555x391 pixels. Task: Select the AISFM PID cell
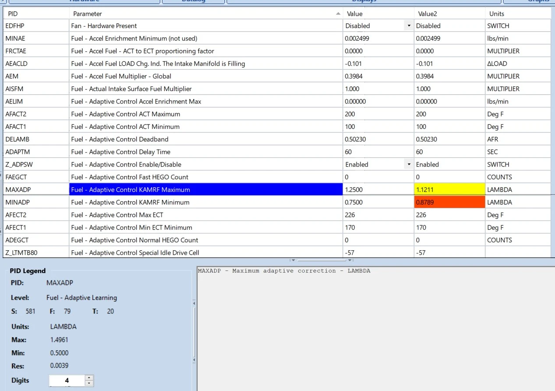pyautogui.click(x=36, y=89)
